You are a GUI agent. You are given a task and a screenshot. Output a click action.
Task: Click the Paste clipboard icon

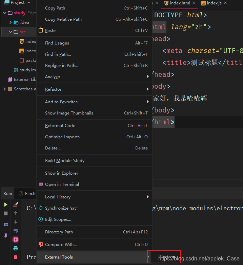click(41, 30)
